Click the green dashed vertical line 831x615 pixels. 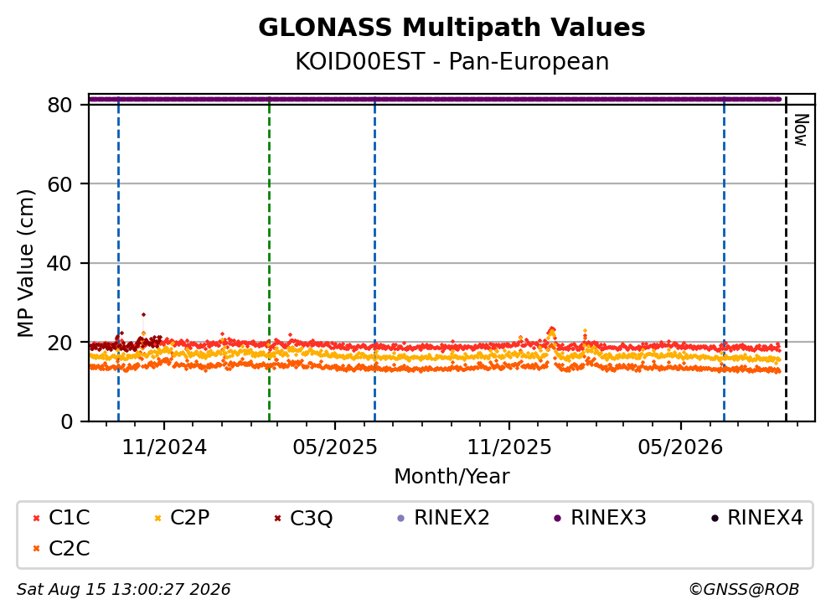(x=269, y=260)
